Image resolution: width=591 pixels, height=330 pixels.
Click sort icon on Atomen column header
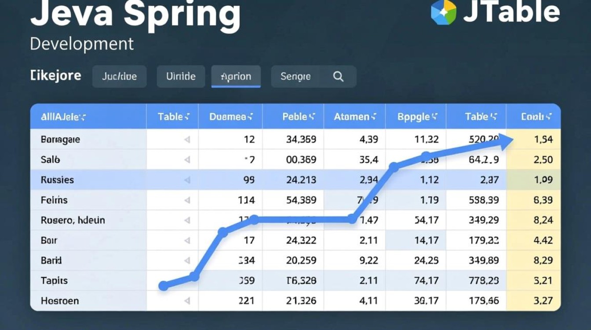[x=373, y=117]
